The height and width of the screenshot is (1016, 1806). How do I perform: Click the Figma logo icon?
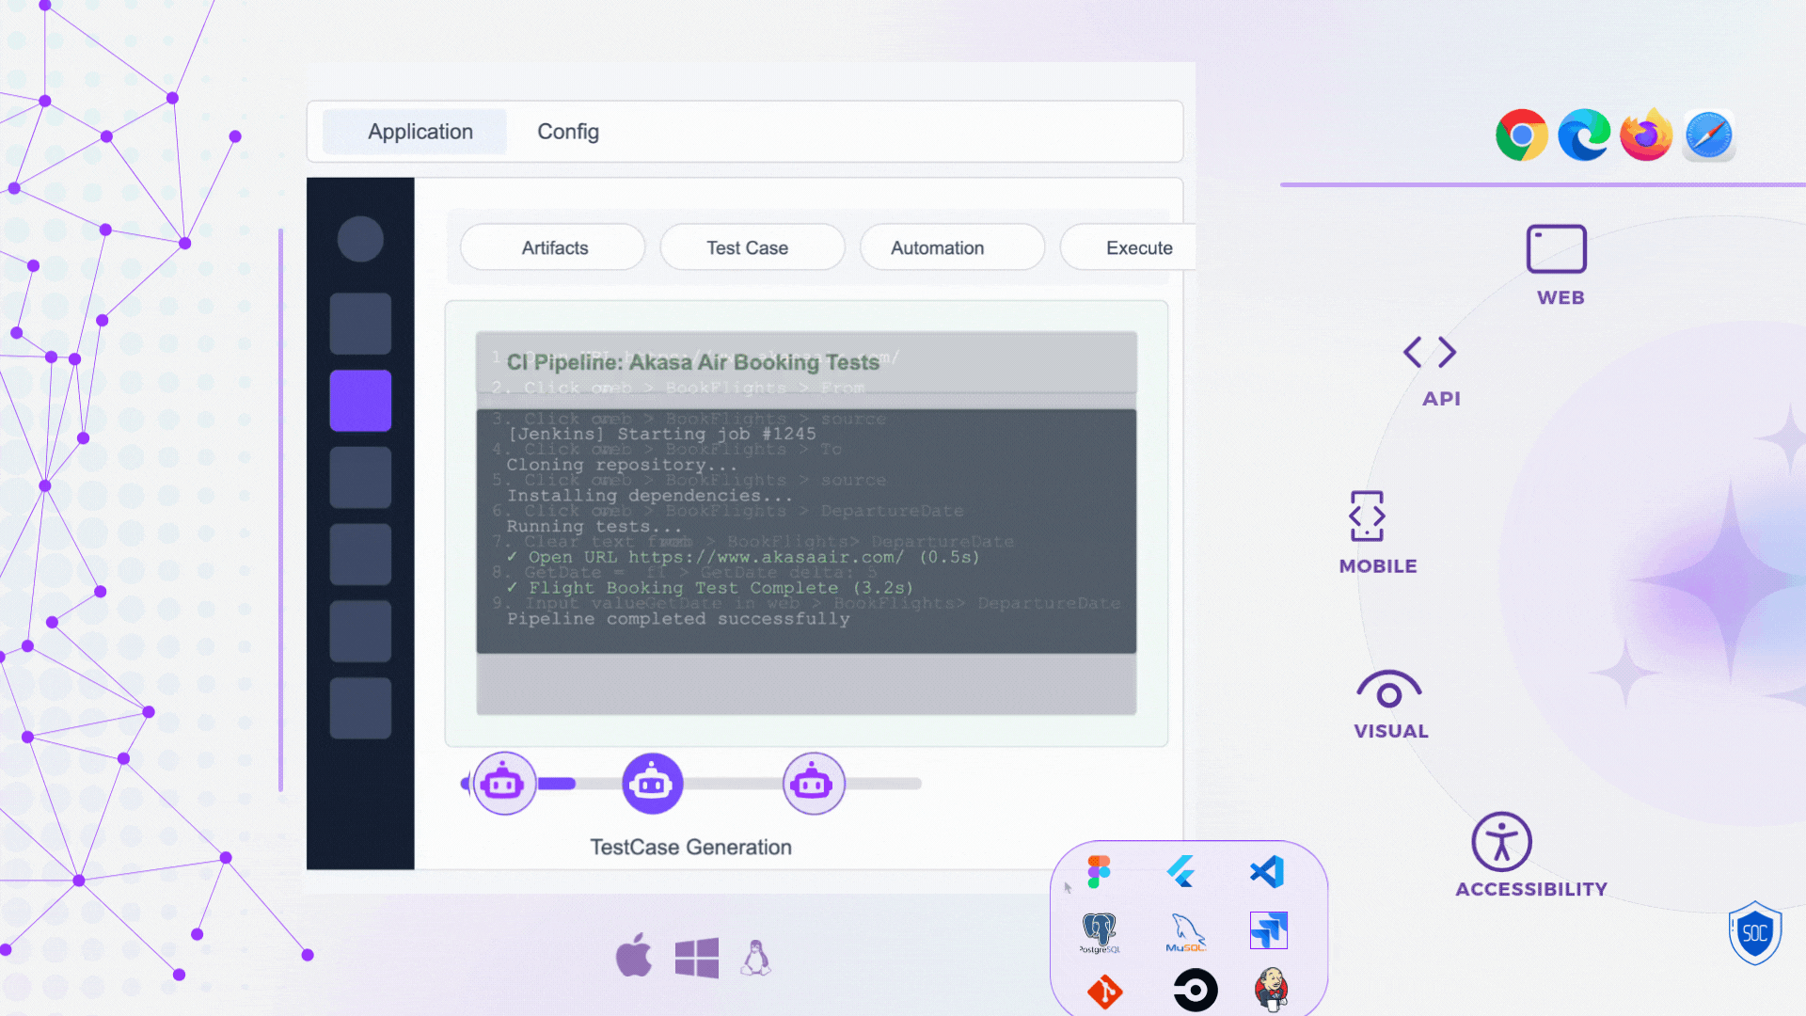click(x=1099, y=872)
